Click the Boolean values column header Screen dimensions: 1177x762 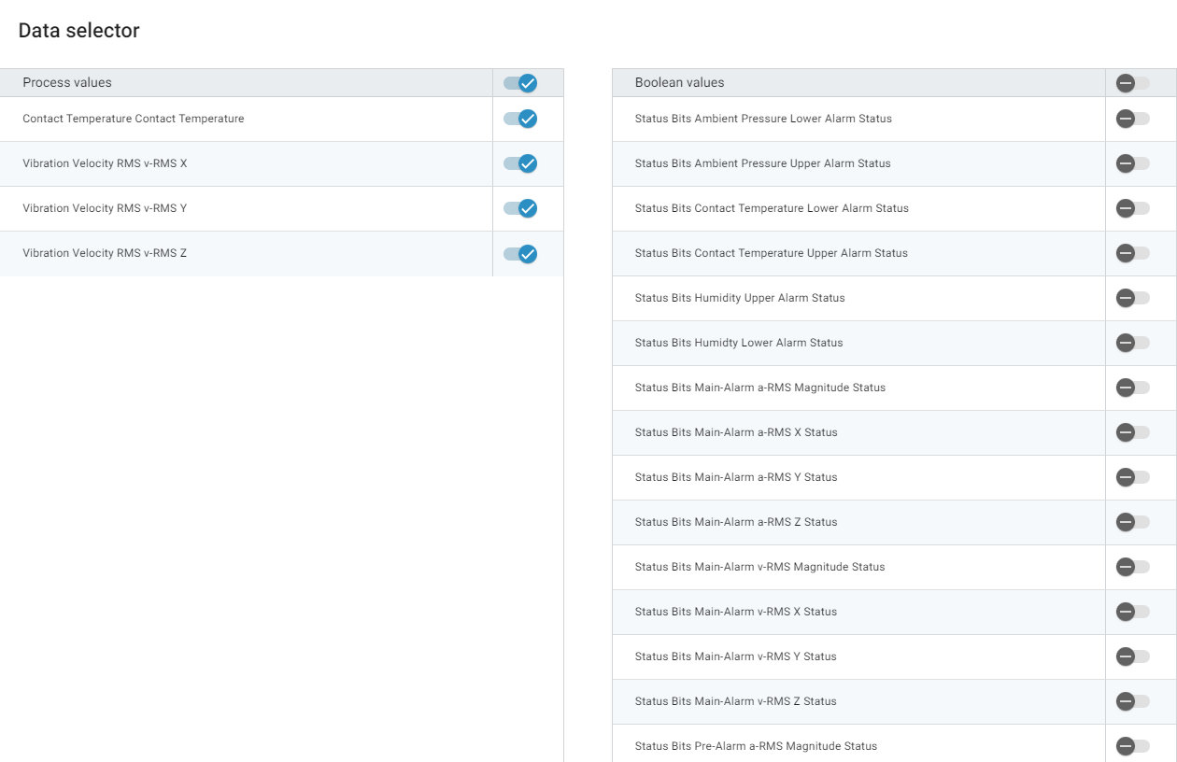[679, 83]
